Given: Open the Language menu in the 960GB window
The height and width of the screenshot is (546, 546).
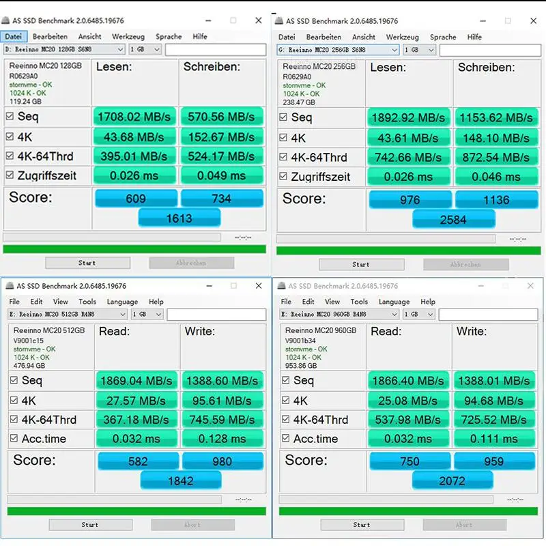Looking at the screenshot, I should pyautogui.click(x=394, y=302).
